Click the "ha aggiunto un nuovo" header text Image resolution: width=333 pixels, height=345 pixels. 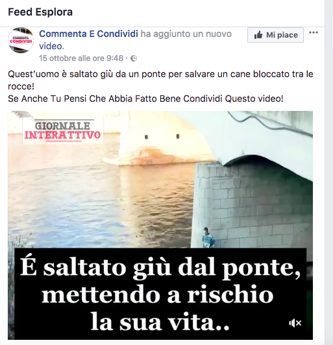click(186, 34)
